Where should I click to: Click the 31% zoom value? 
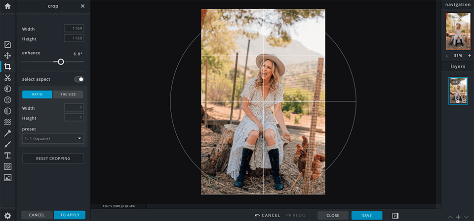click(458, 56)
